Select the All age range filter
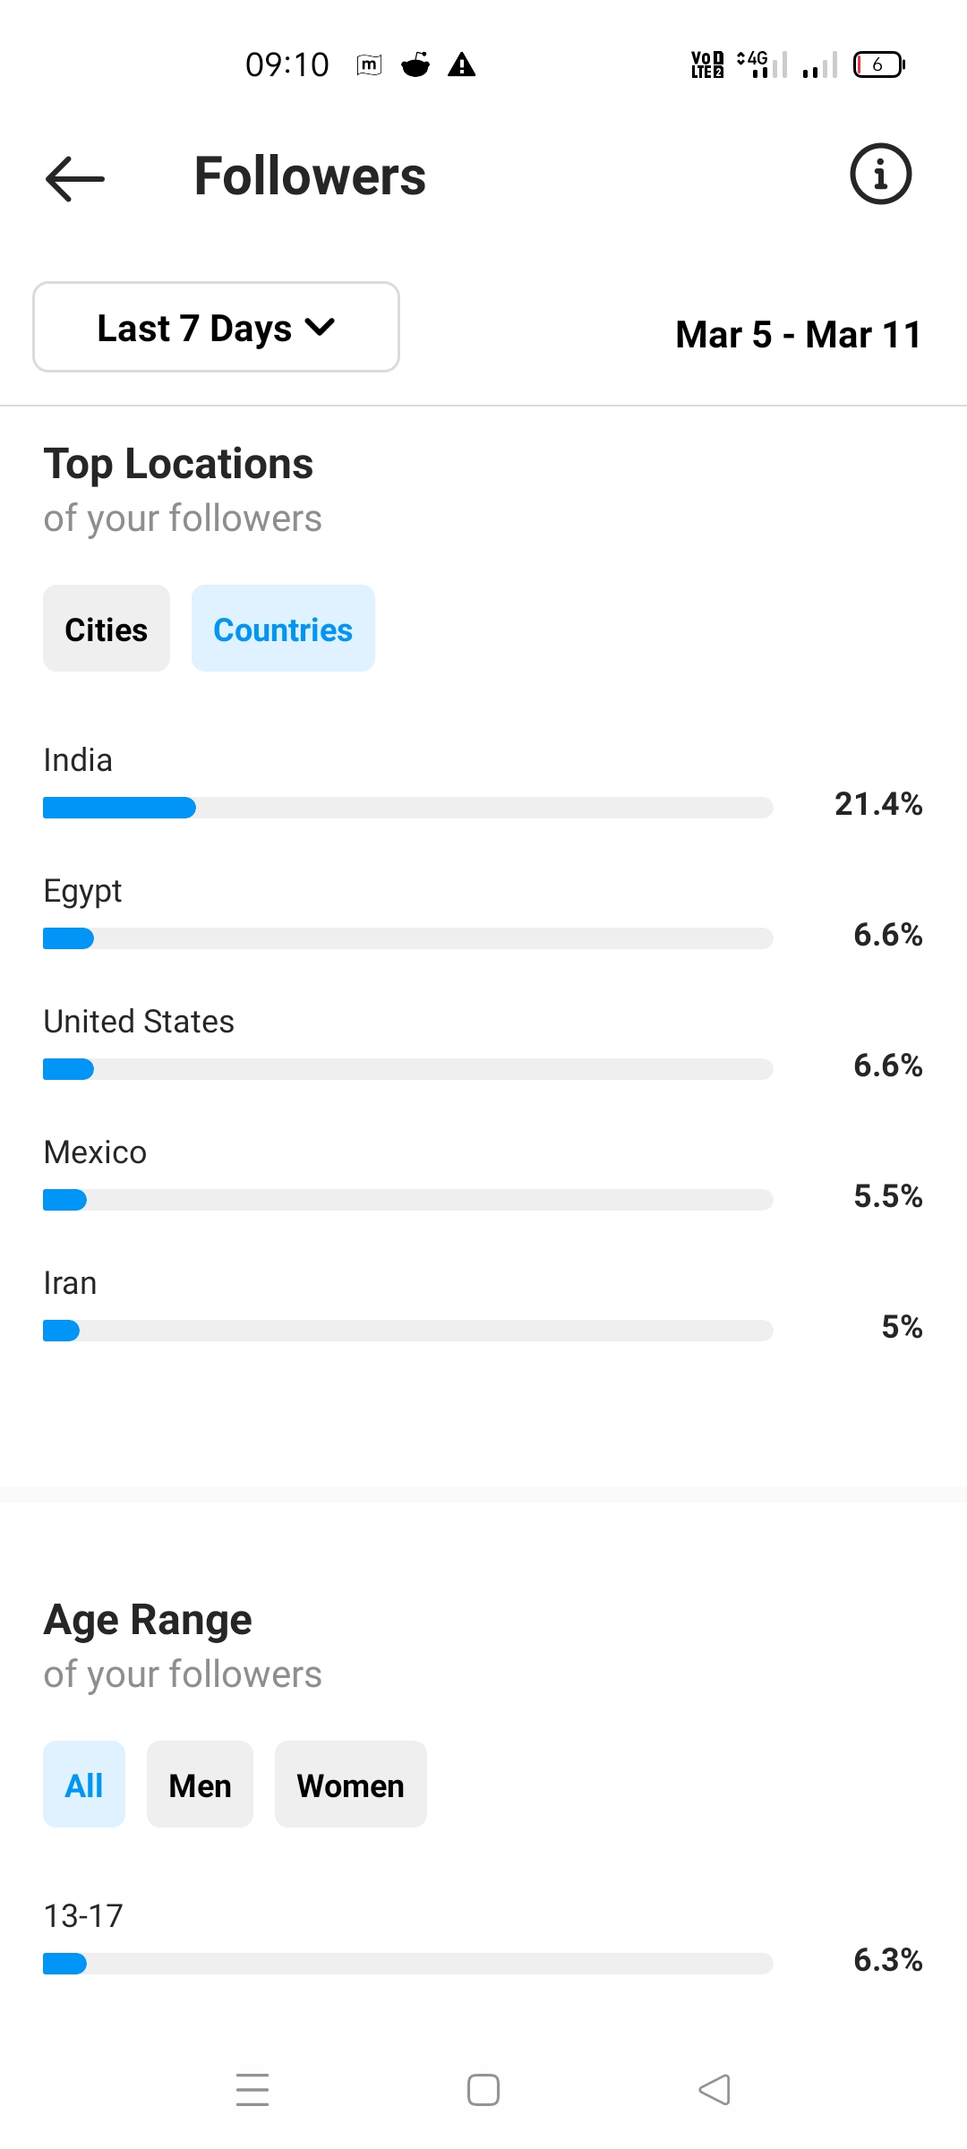 (84, 1785)
